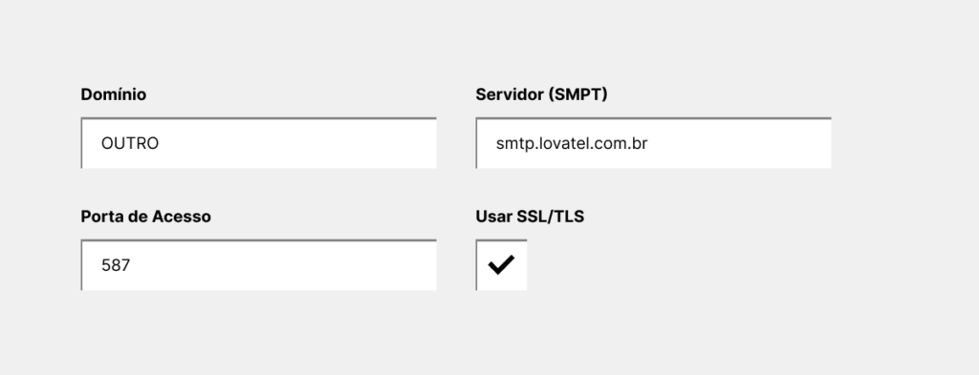Toggle SSL/TLS encryption off
The height and width of the screenshot is (375, 979).
pos(501,264)
